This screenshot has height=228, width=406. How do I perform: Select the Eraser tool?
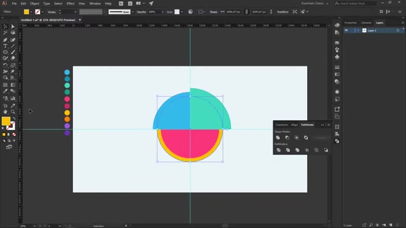pyautogui.click(x=13, y=58)
